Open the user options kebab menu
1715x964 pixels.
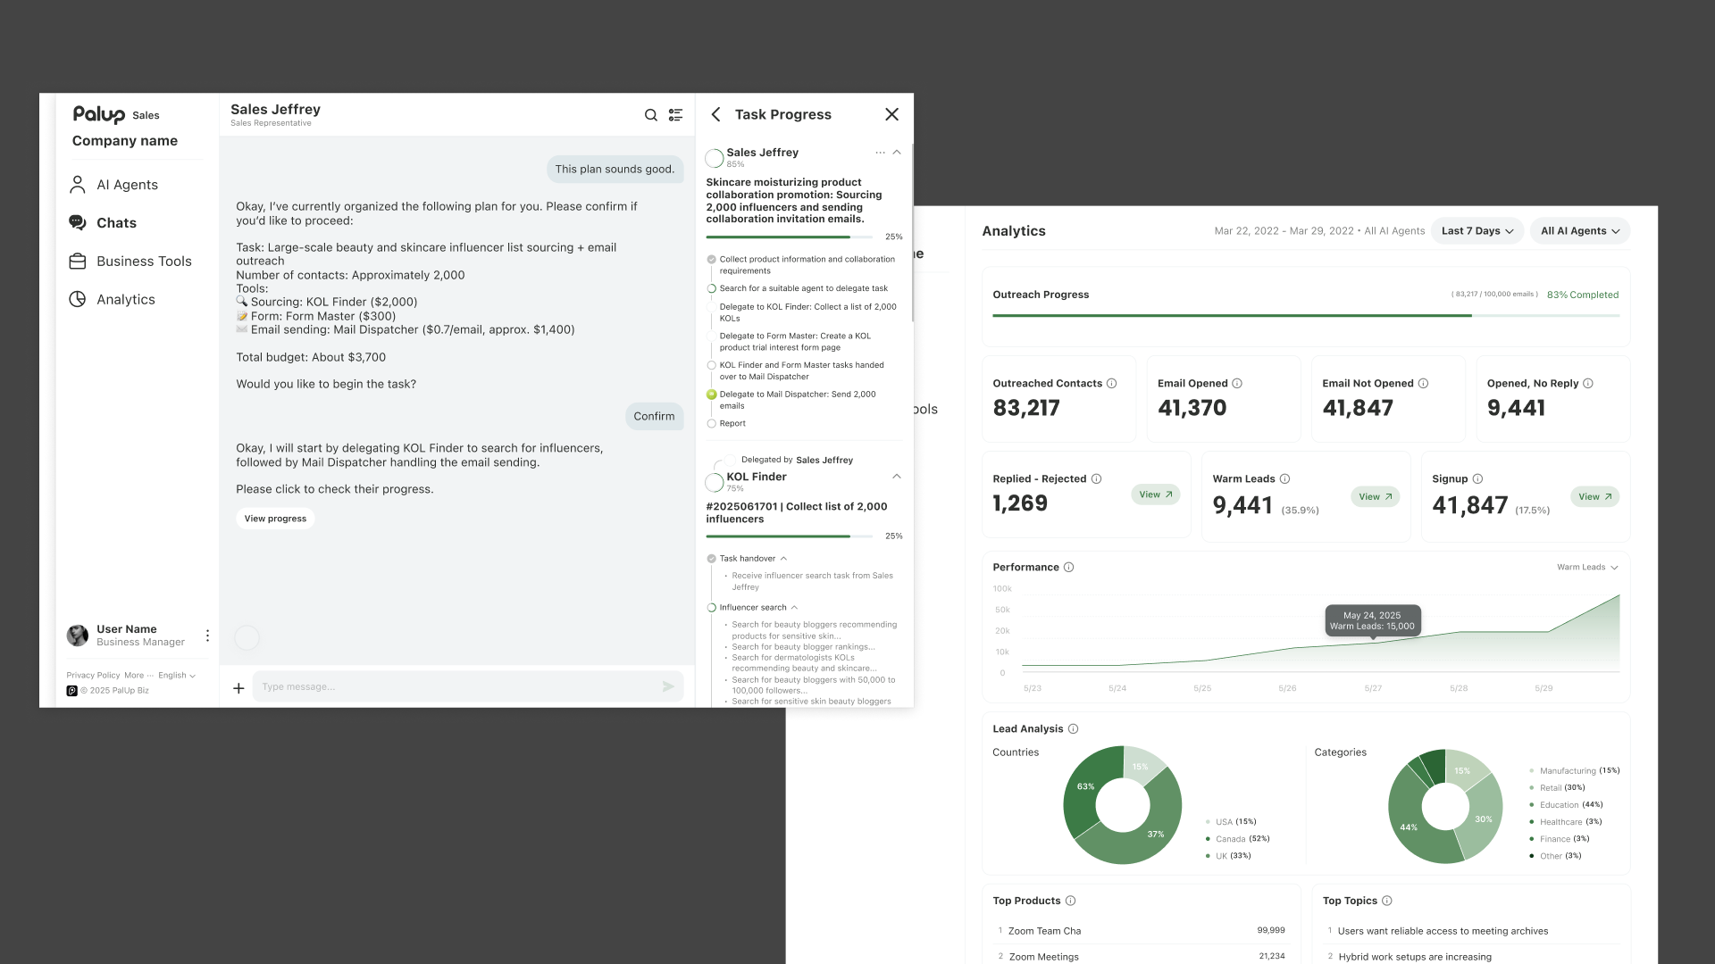pos(207,636)
